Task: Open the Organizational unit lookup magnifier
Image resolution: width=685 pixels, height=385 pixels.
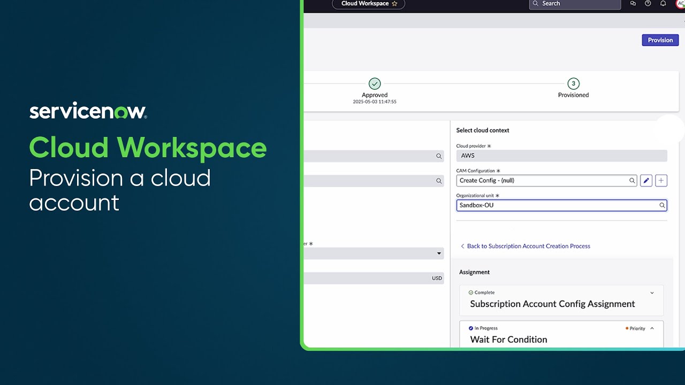Action: [662, 205]
